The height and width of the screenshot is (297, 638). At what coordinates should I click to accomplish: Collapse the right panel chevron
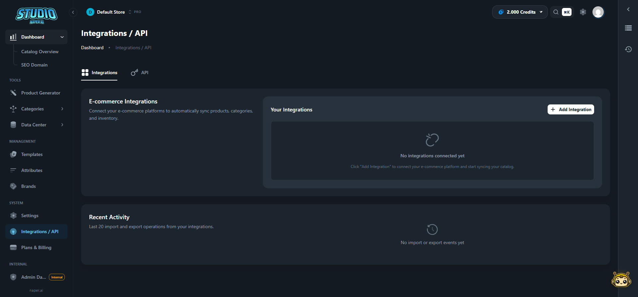pyautogui.click(x=628, y=9)
